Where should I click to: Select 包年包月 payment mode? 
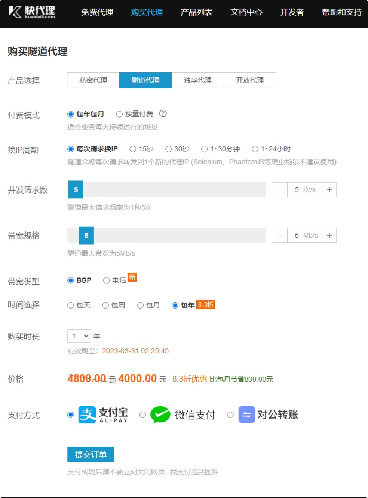(71, 114)
